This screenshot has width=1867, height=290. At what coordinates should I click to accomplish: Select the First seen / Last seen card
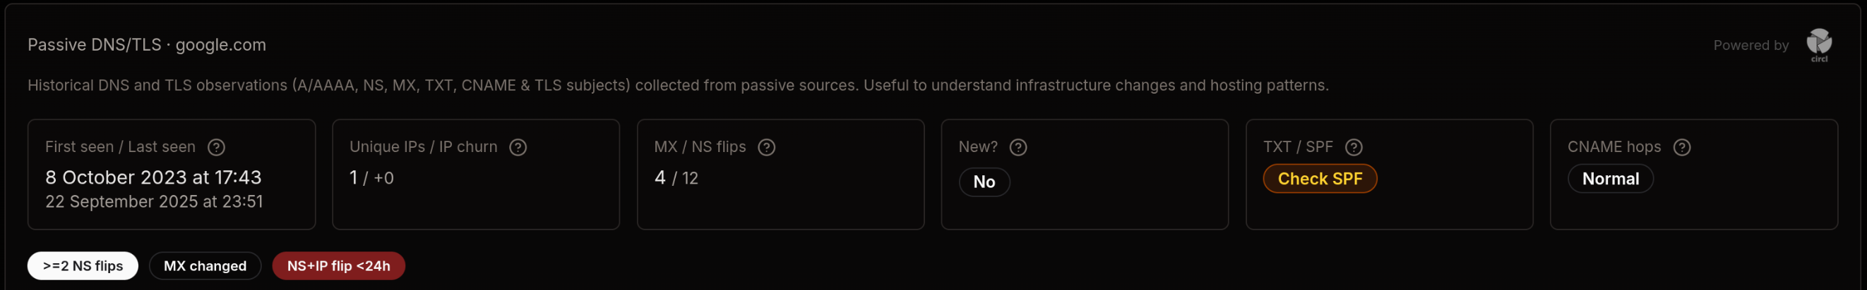[171, 217]
